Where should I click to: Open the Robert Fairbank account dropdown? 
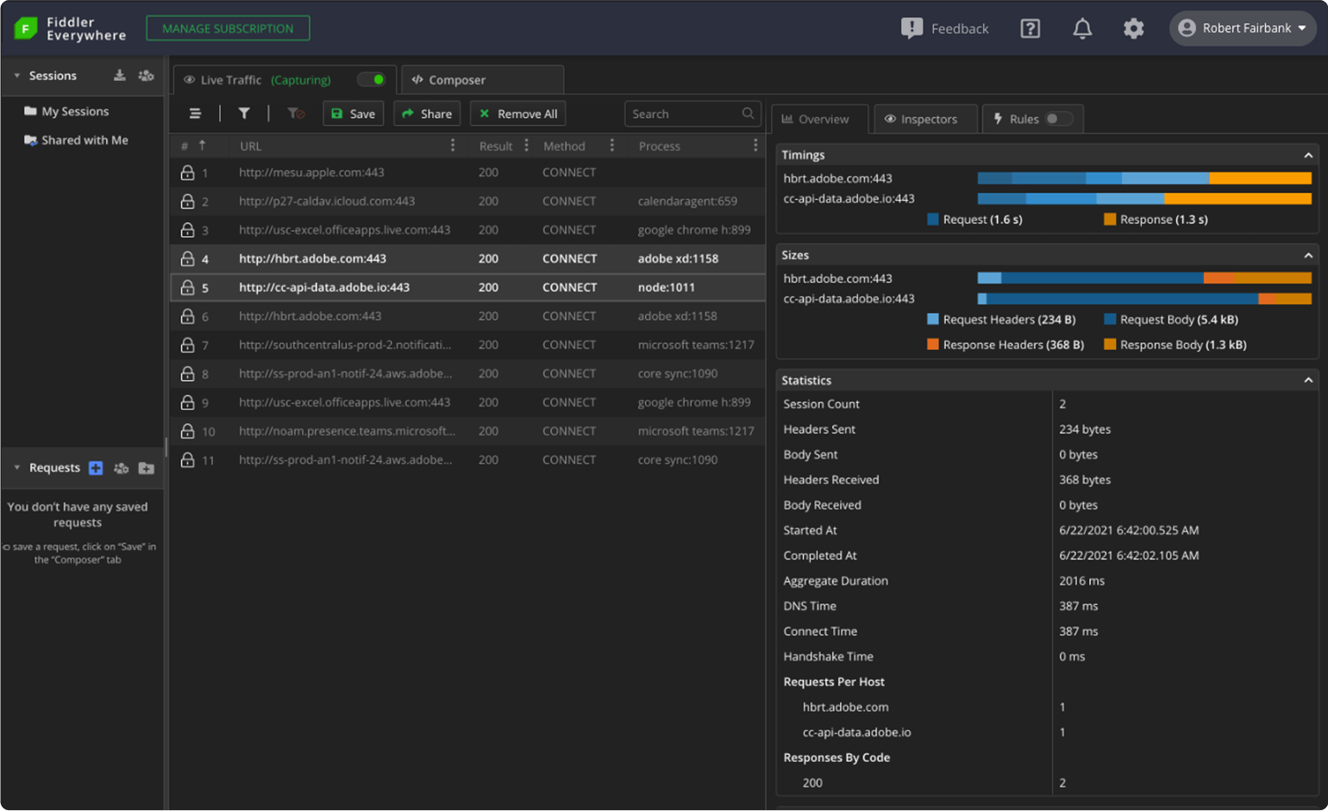(1243, 28)
